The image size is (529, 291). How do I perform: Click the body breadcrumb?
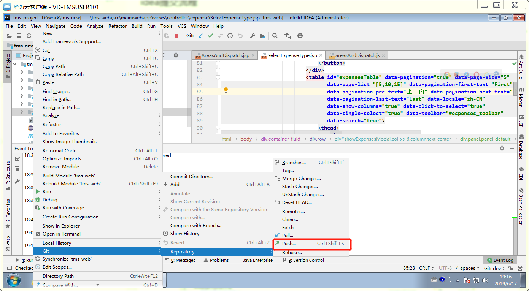tap(246, 139)
